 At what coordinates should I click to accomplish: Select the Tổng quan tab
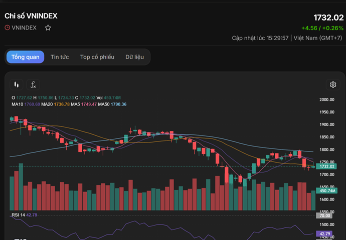click(26, 57)
